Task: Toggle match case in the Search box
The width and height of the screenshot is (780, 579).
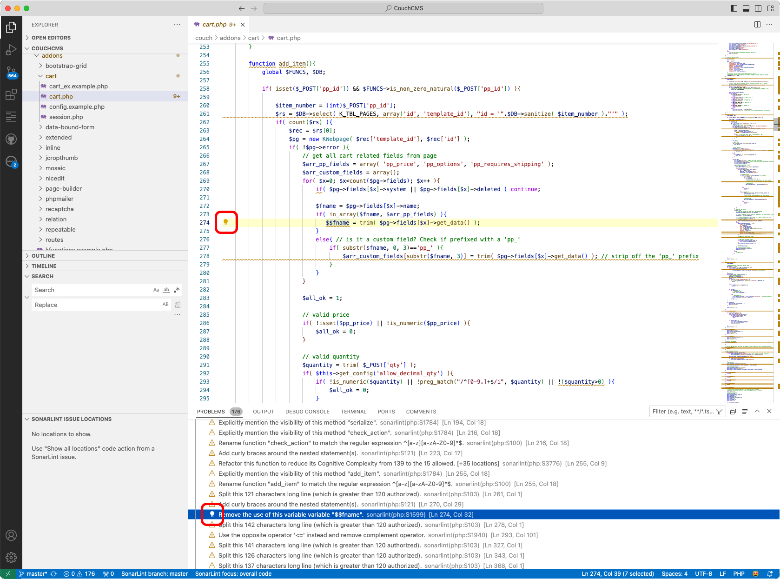Action: pos(156,290)
